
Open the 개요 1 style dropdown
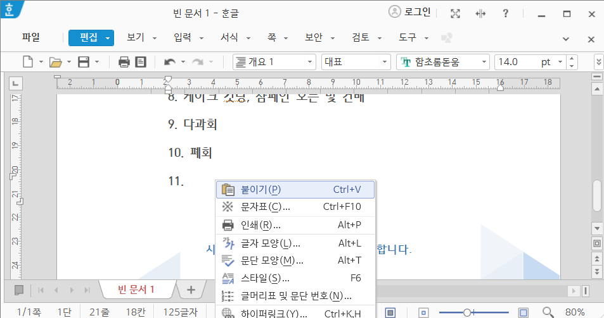point(310,62)
